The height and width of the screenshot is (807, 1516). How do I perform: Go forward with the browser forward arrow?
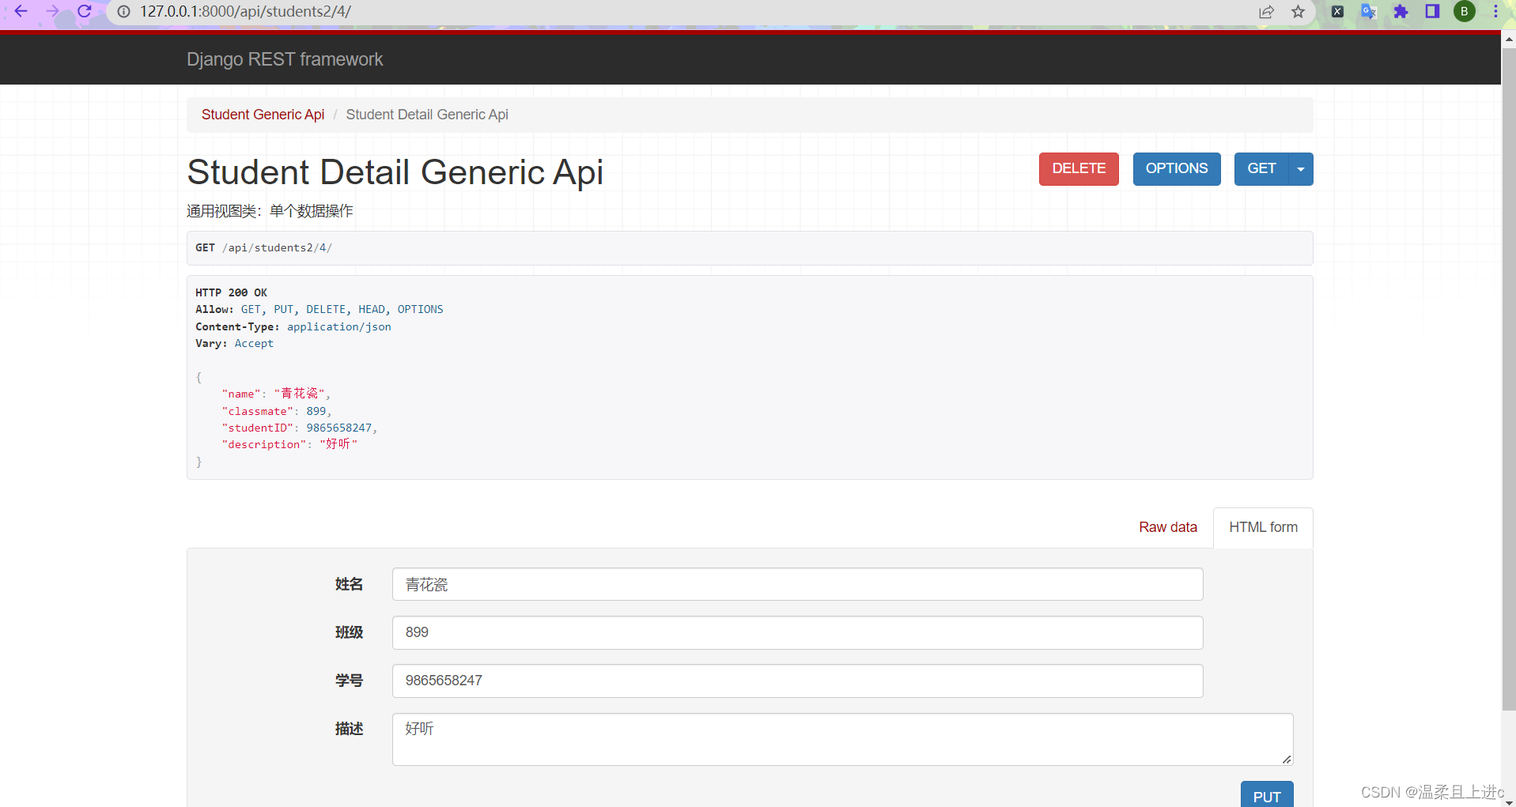coord(52,11)
